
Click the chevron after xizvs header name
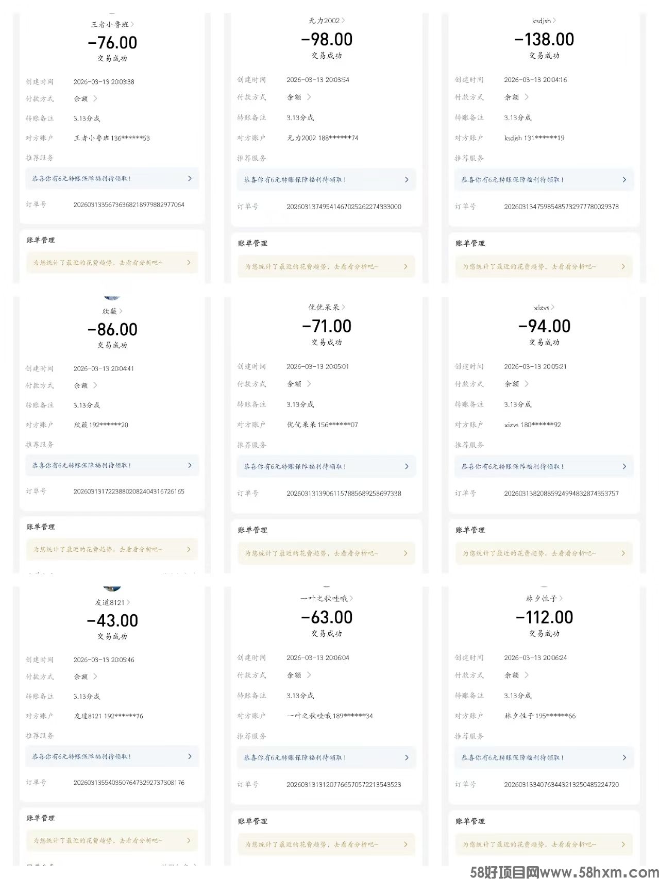click(x=553, y=307)
